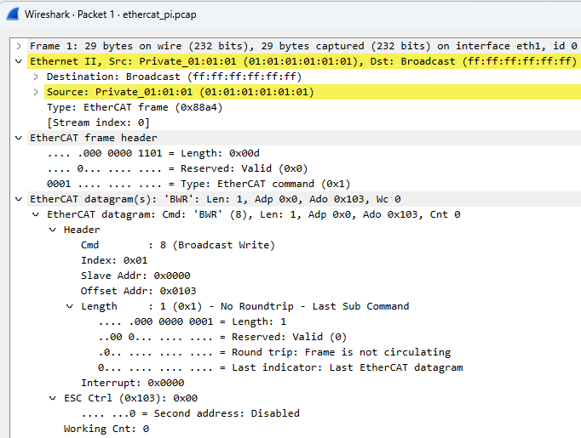
Task: Expand the Destination: Broadcast row
Action: 36,77
